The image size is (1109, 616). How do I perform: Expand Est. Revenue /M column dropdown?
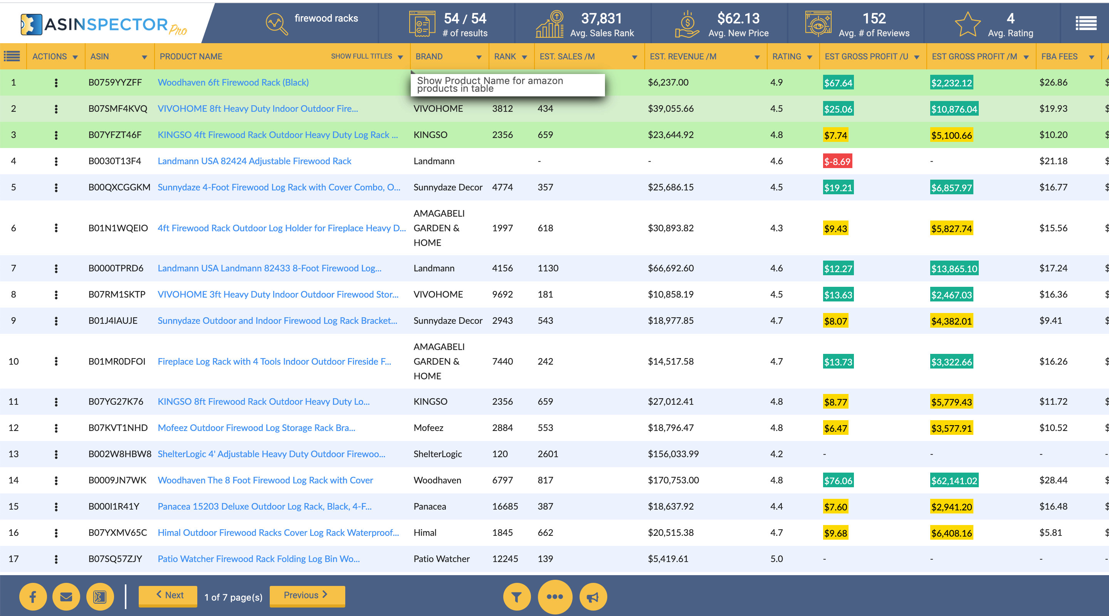coord(757,57)
